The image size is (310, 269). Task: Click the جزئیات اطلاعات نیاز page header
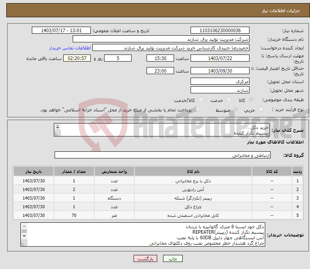(281, 11)
